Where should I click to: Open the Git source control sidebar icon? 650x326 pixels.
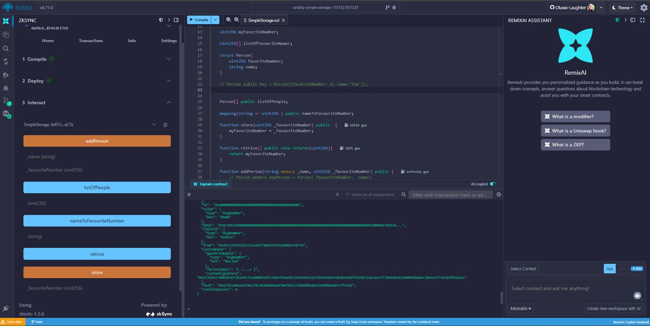pyautogui.click(x=6, y=101)
